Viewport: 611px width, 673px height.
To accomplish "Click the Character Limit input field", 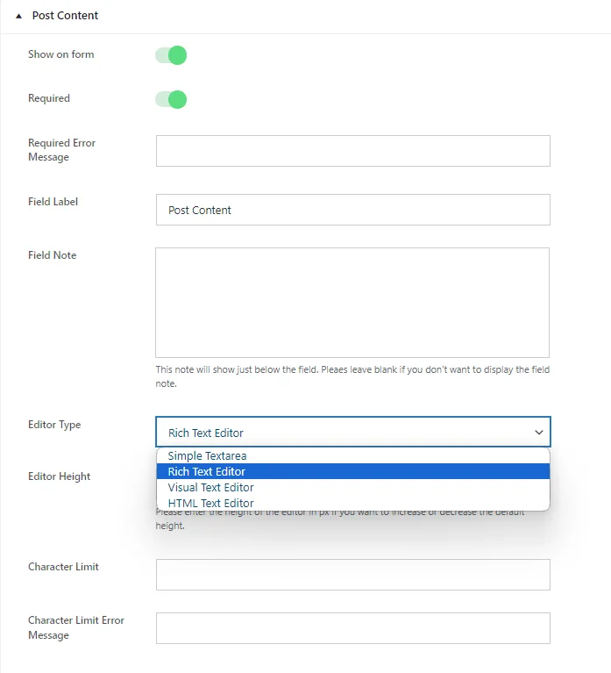I will click(353, 574).
